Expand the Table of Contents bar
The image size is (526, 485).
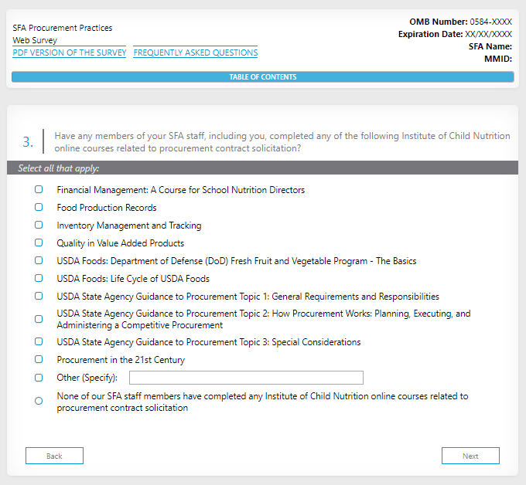pyautogui.click(x=263, y=76)
